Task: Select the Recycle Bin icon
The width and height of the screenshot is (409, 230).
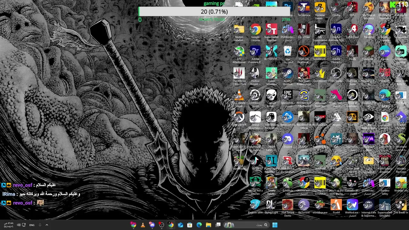Action: [288, 55]
